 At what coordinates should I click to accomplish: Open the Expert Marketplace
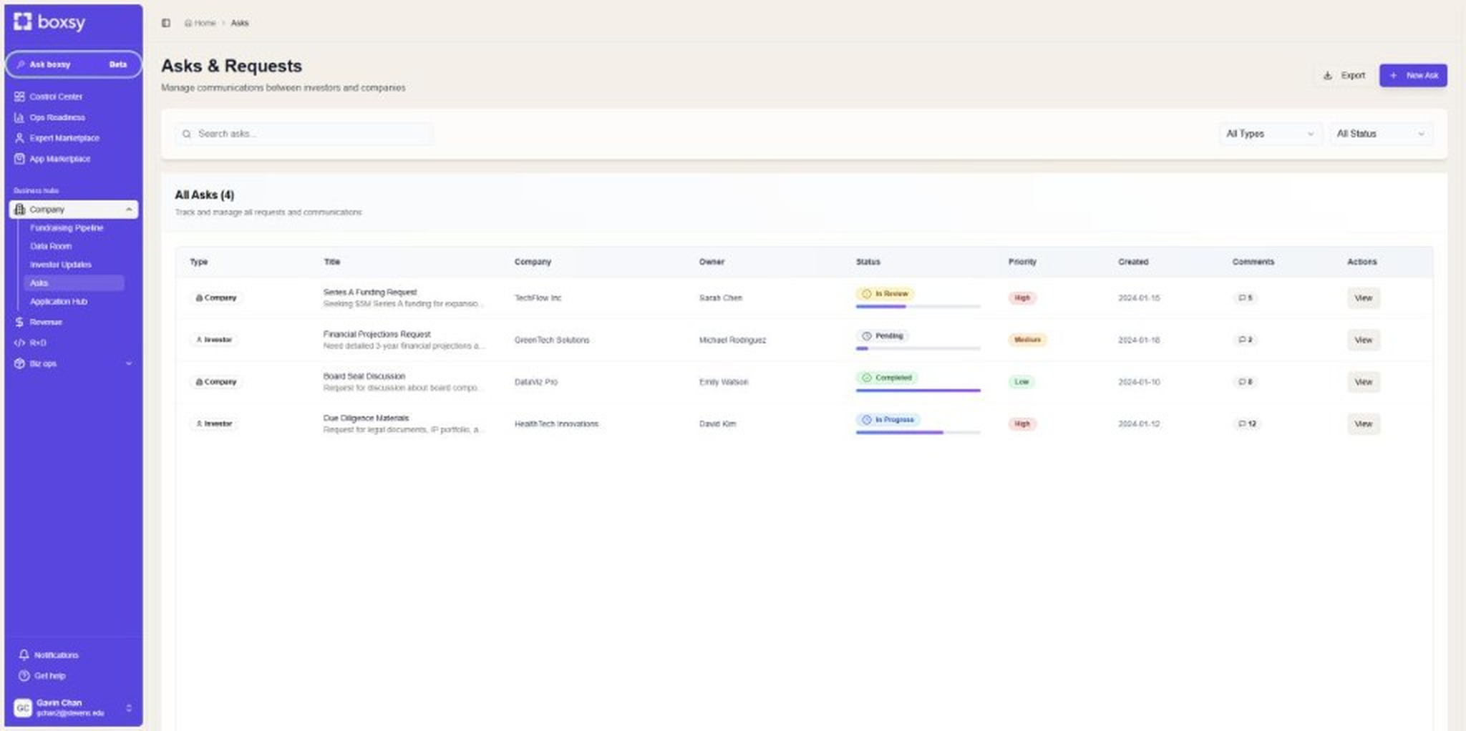64,138
